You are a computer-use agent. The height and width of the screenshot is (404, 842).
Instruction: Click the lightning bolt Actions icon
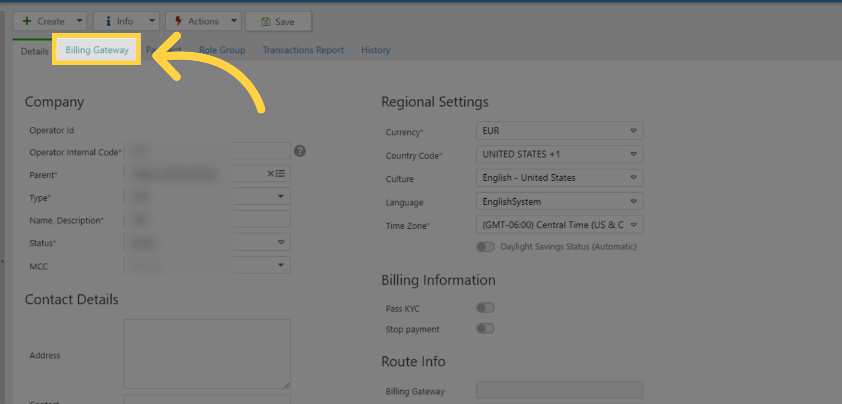point(178,21)
